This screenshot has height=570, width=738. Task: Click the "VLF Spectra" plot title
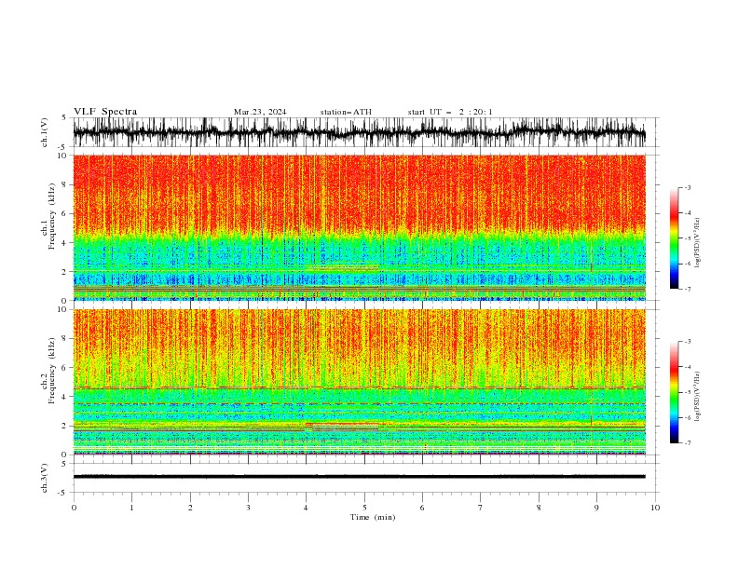105,112
